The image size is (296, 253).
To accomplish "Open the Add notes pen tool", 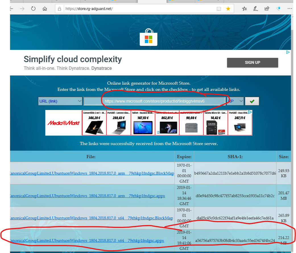I will tap(256, 9).
